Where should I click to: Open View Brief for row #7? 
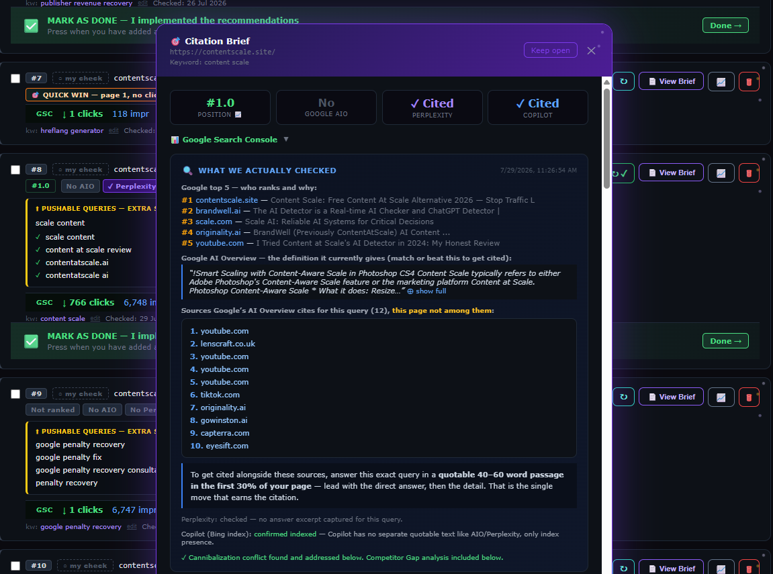[x=671, y=81]
